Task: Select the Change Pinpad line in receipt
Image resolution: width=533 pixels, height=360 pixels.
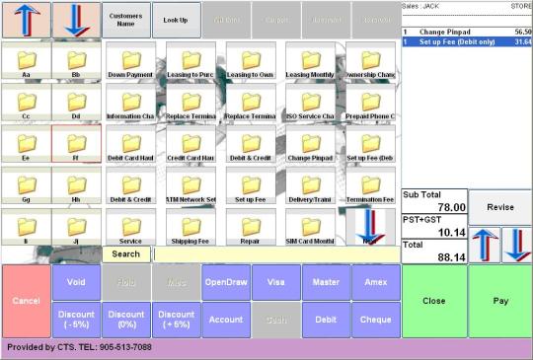Action: 467,32
